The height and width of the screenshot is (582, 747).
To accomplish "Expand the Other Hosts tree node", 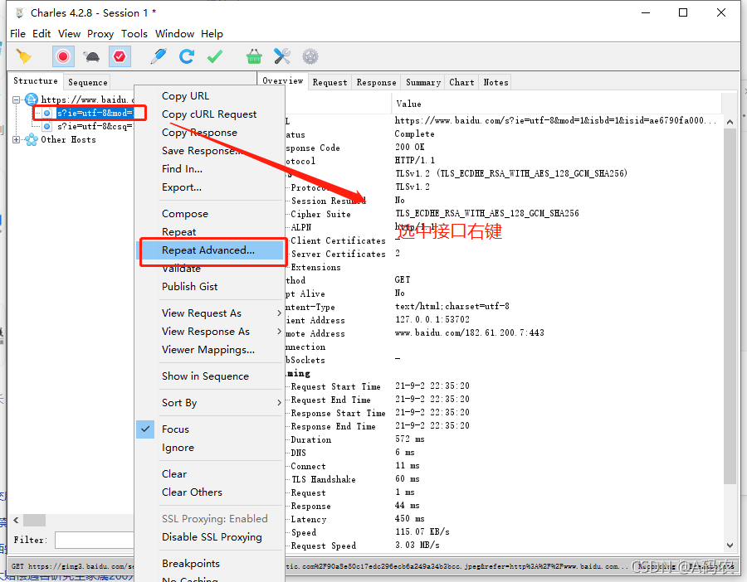I will pos(17,139).
